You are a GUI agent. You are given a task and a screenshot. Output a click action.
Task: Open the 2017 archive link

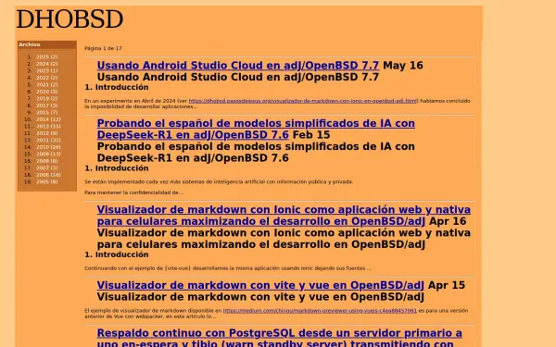(x=47, y=105)
